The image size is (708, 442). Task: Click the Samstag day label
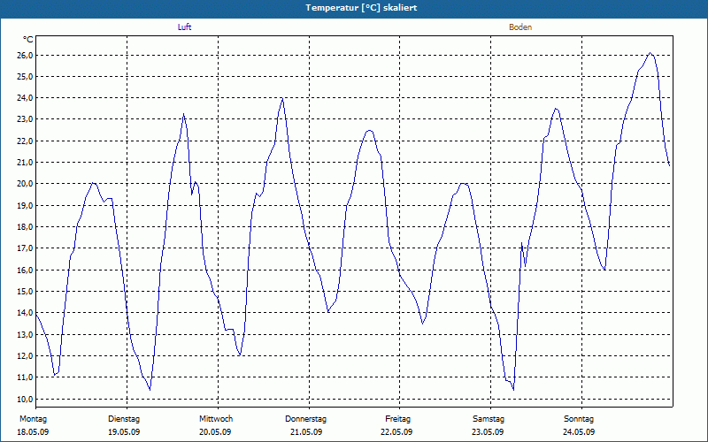pos(489,419)
